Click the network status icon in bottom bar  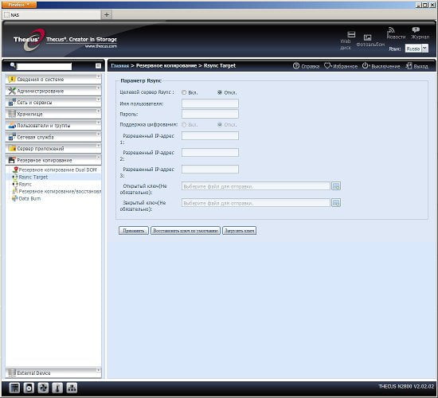pos(72,388)
